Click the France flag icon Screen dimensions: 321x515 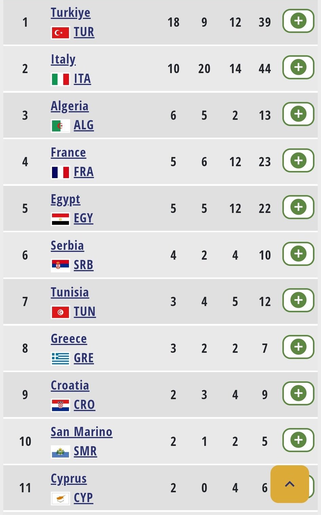(x=60, y=172)
